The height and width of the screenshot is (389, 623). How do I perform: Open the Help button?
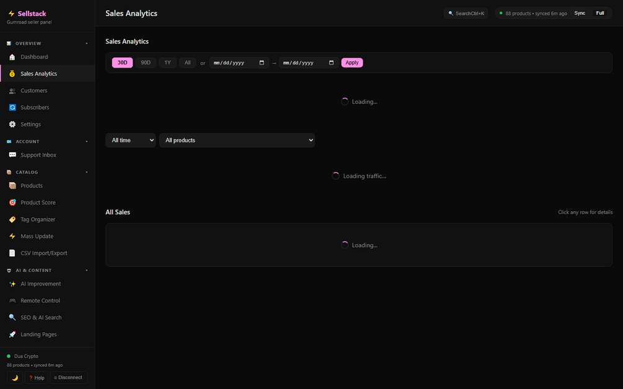pos(37,377)
